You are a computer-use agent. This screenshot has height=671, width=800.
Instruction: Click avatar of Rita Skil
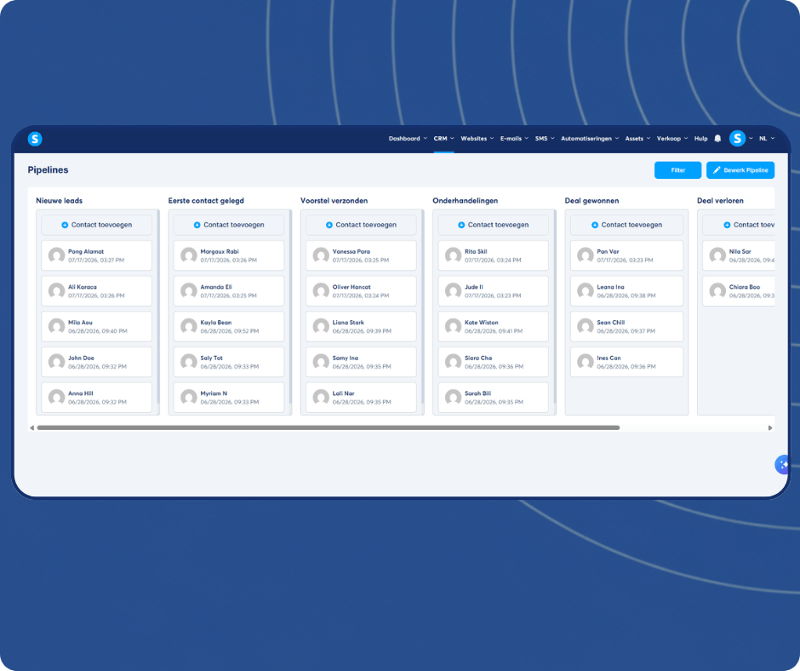click(x=453, y=255)
